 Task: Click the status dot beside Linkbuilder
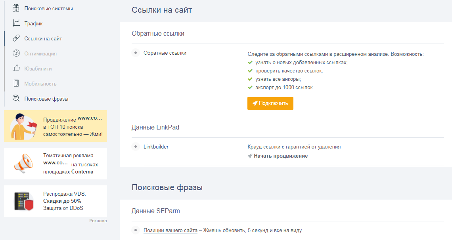tap(136, 147)
